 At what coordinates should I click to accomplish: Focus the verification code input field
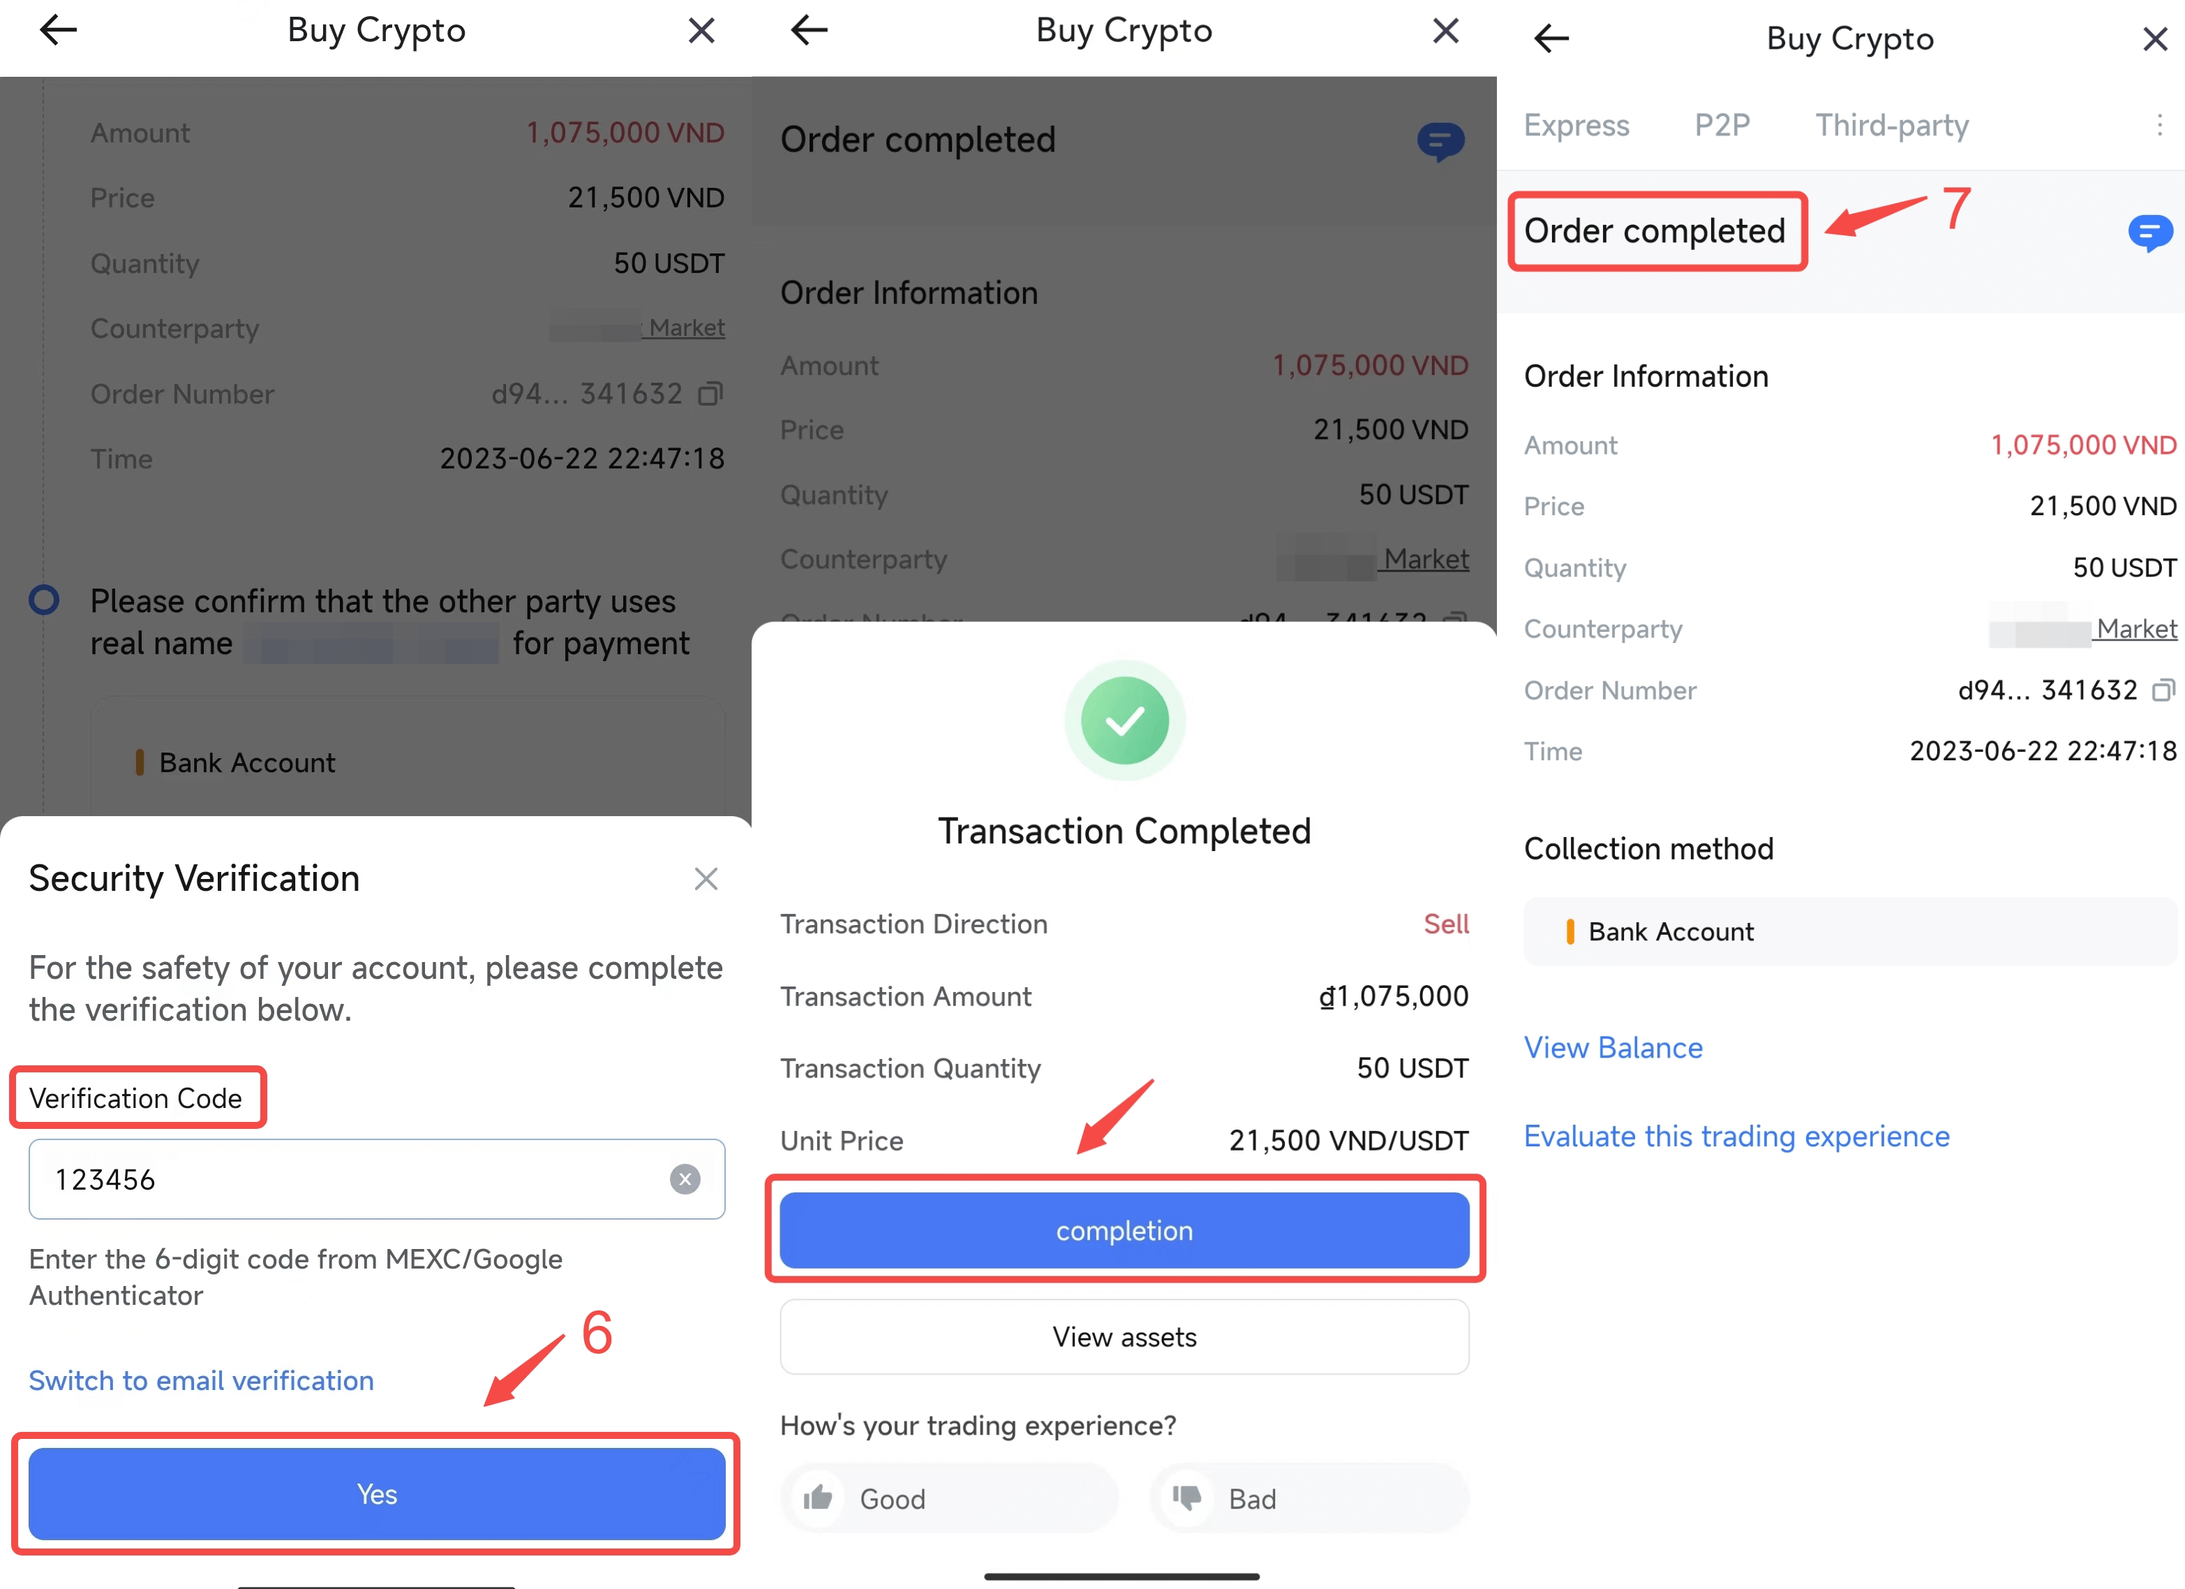coord(347,1178)
